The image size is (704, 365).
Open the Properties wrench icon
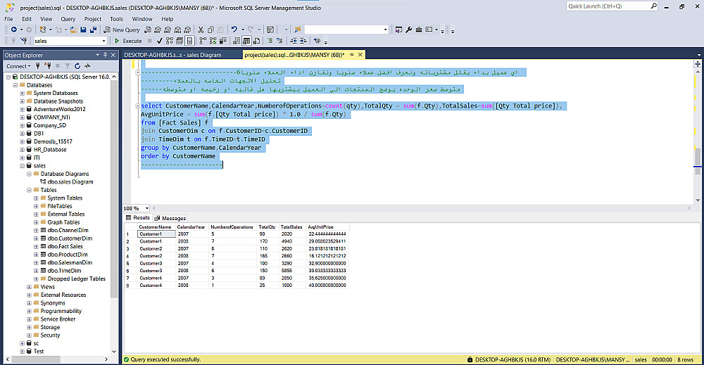pyautogui.click(x=408, y=30)
